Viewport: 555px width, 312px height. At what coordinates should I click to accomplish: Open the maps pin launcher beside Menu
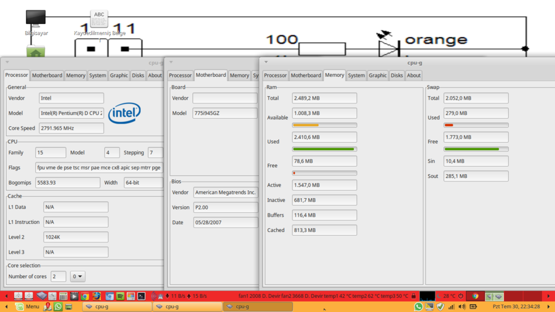coord(47,306)
